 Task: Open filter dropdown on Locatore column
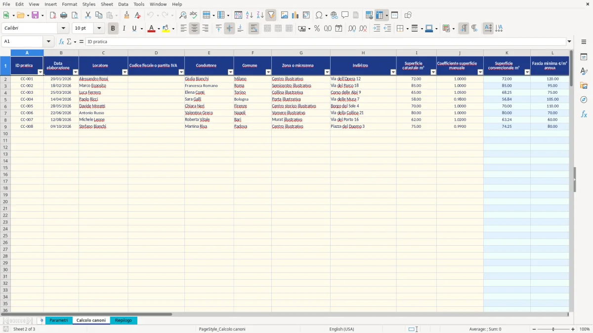[125, 72]
